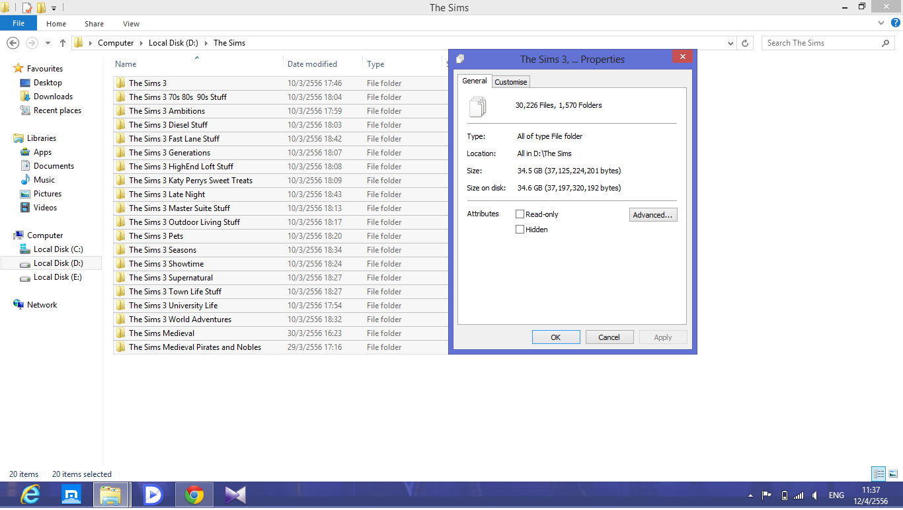The width and height of the screenshot is (903, 510).
Task: Open Maxthon browser from the taskbar
Action: pyautogui.click(x=71, y=495)
